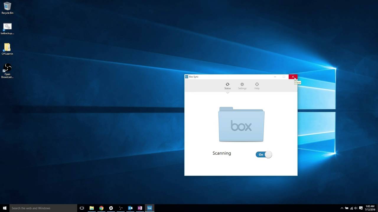Open Outlook from the taskbar
Screen dimensions: 378x212
point(130,208)
